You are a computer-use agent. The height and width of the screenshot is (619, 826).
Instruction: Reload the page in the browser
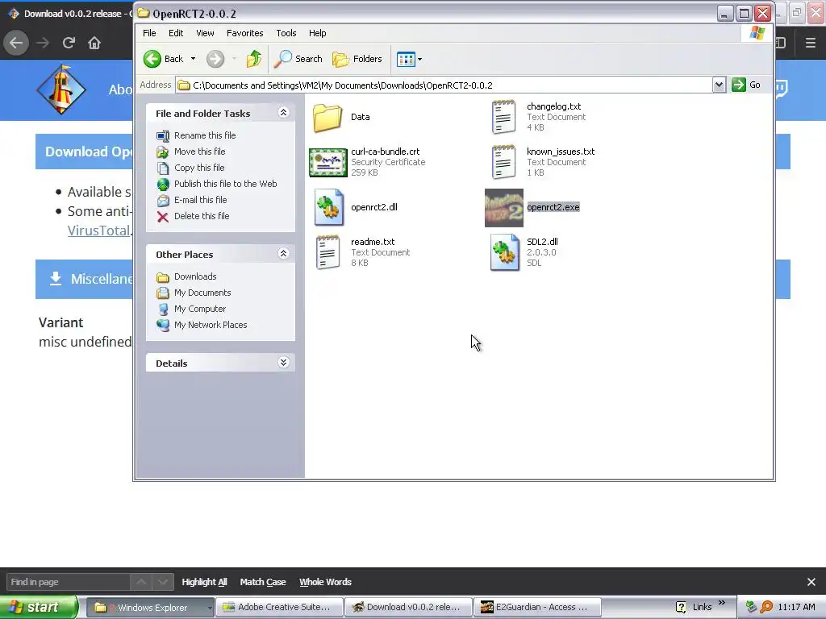[69, 43]
